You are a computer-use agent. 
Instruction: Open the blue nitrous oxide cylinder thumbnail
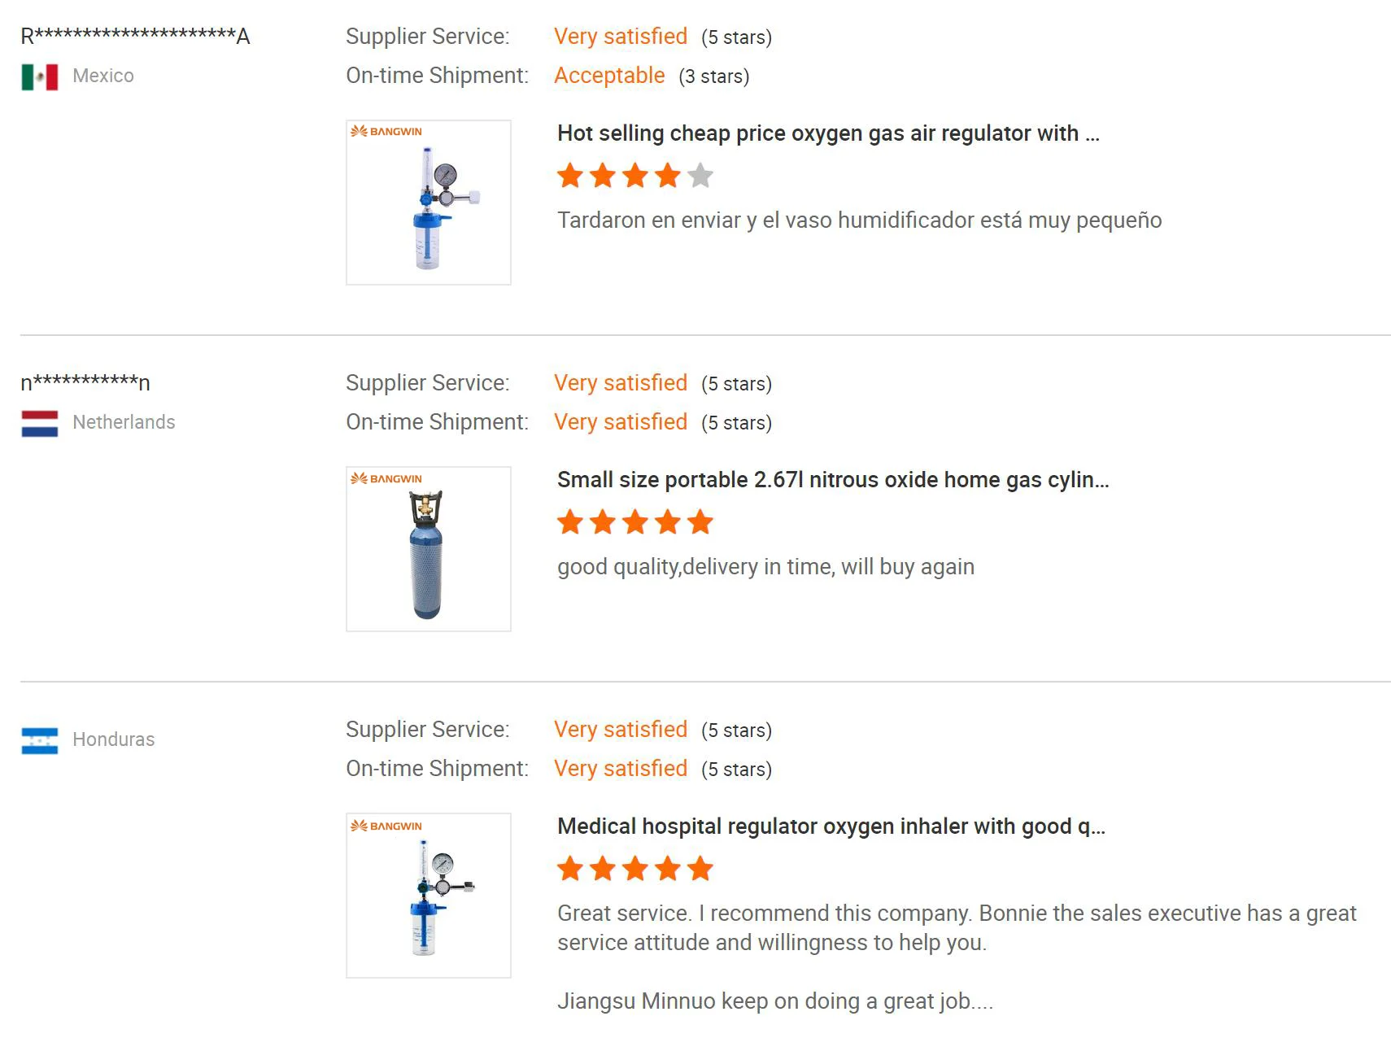coord(429,549)
